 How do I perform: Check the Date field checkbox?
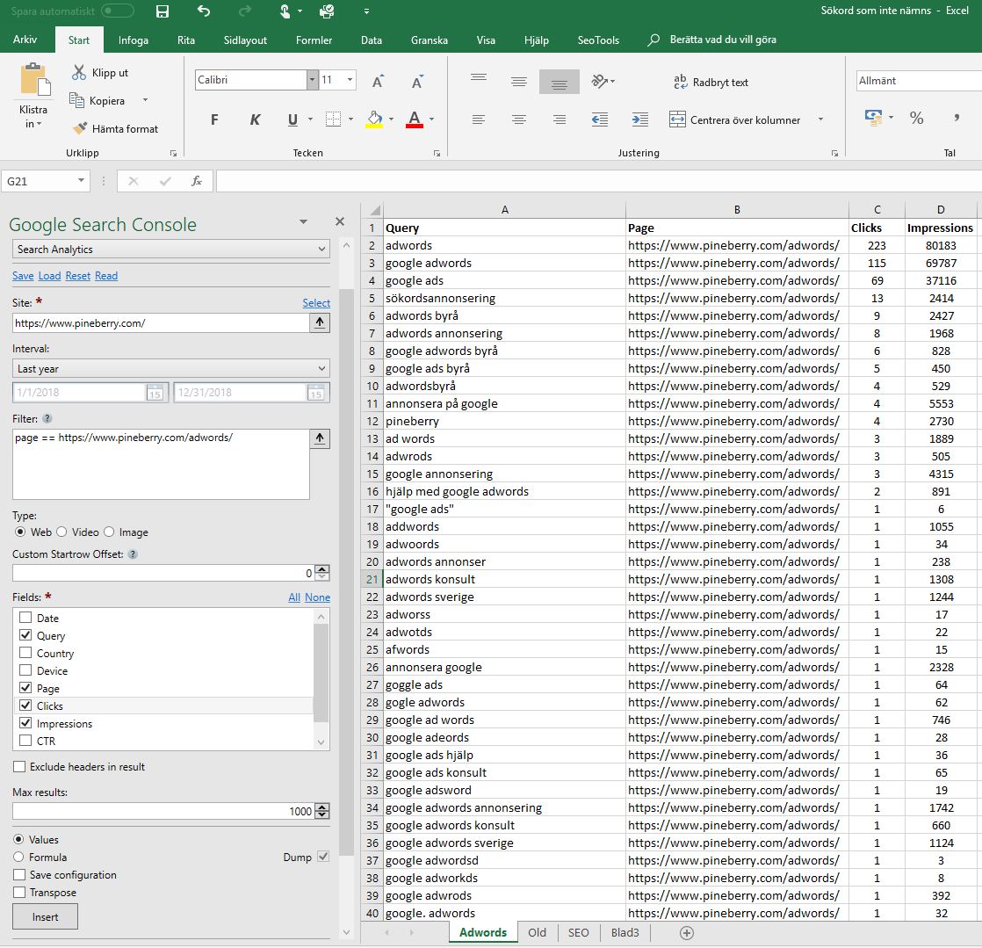pyautogui.click(x=25, y=618)
